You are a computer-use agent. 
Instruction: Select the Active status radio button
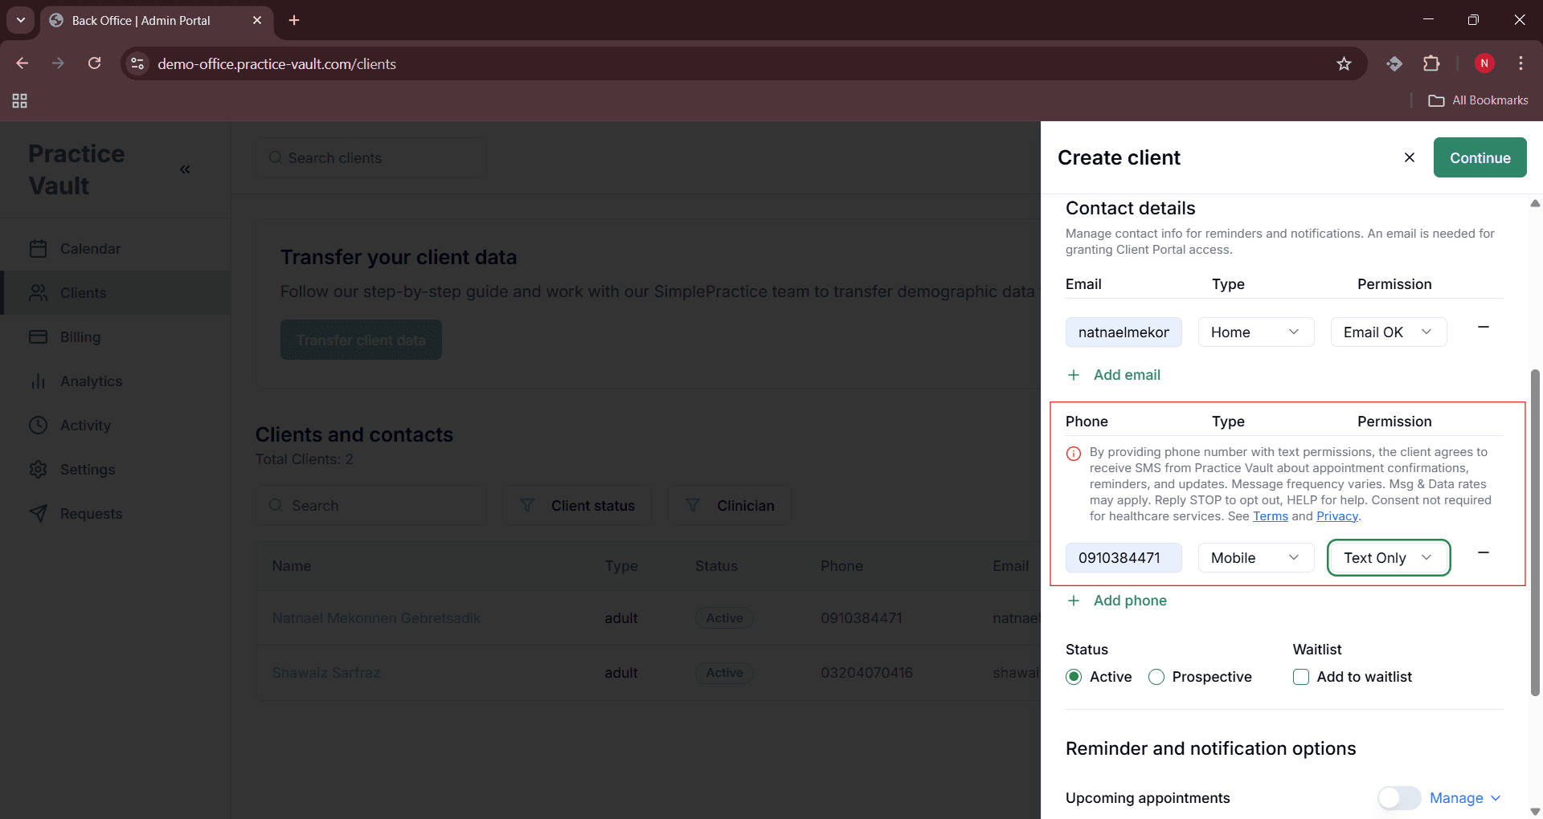click(1074, 677)
